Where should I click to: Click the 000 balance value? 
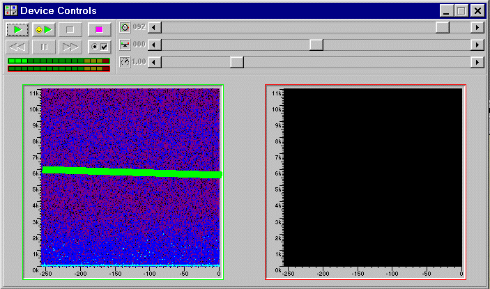pyautogui.click(x=139, y=45)
